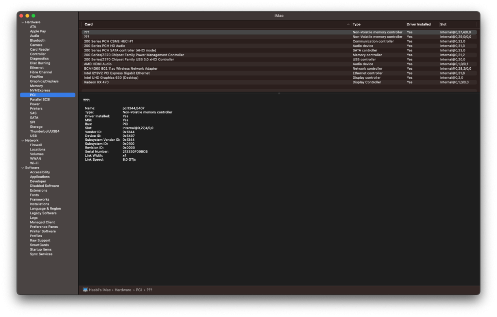Toggle sort arrow on Card column
This screenshot has height=317, width=497.
[348, 24]
